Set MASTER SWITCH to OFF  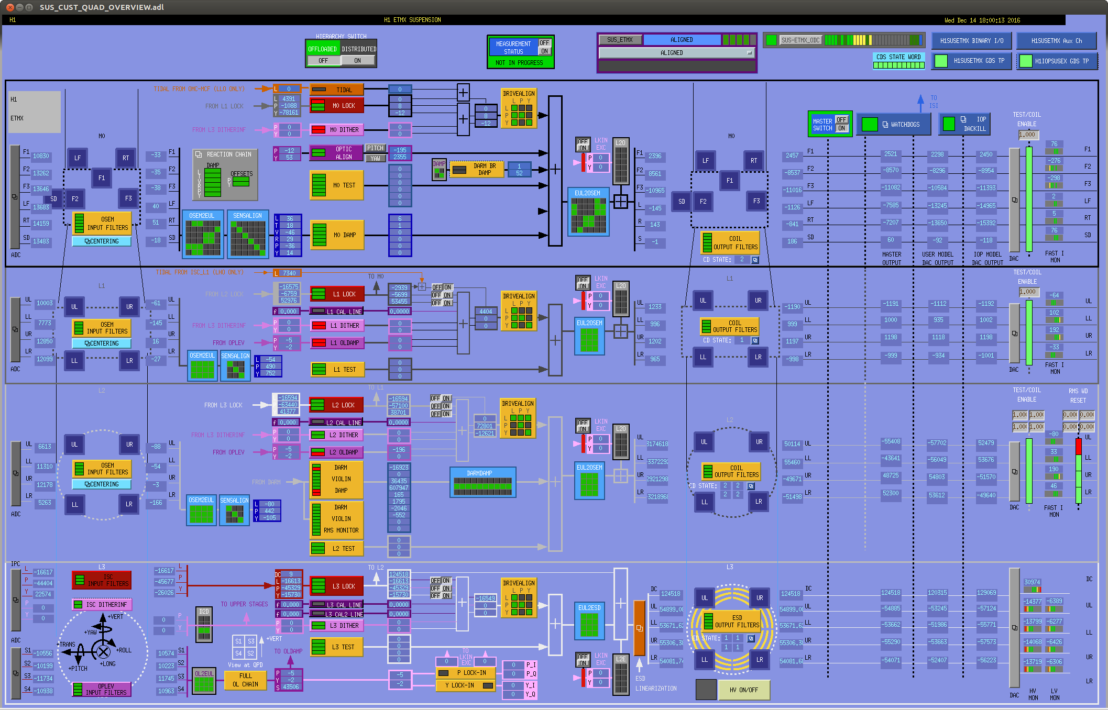(841, 120)
